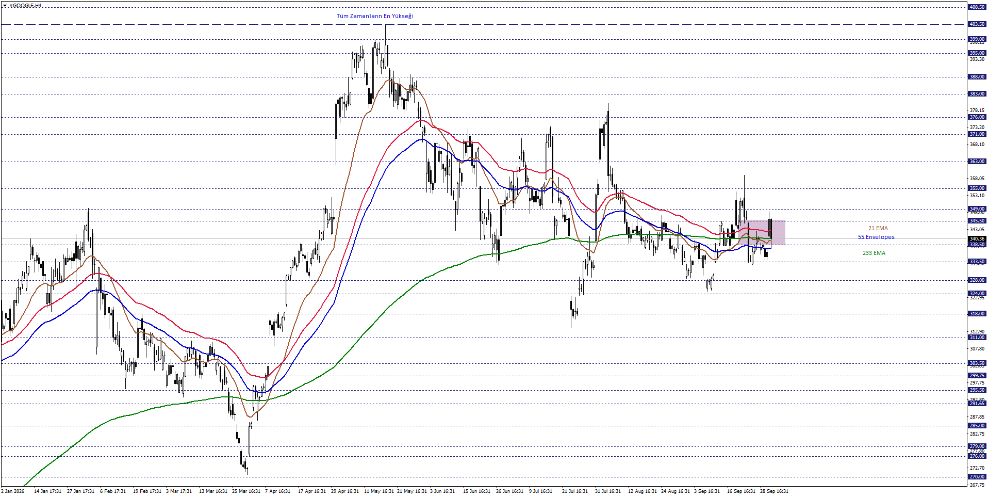Select the '55 Envelopes' text label
The image size is (988, 497).
coord(876,237)
